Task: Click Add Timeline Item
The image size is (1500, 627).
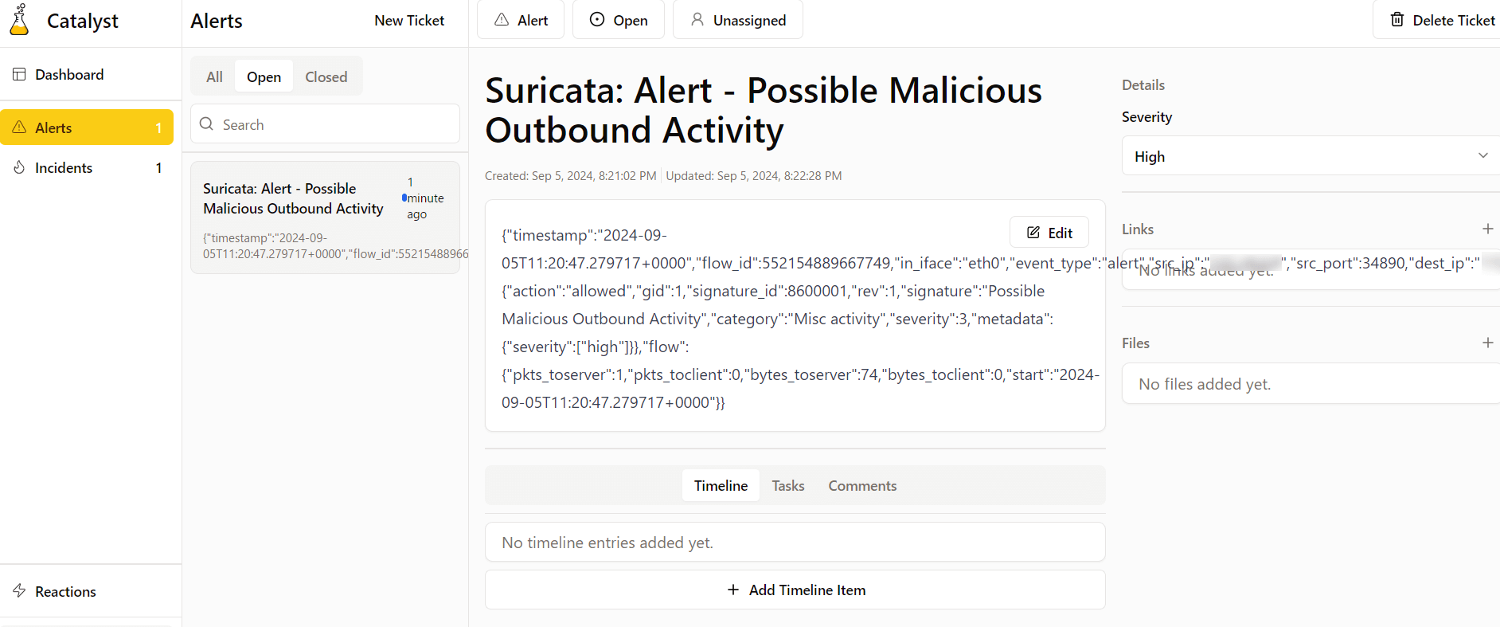Action: [x=795, y=590]
